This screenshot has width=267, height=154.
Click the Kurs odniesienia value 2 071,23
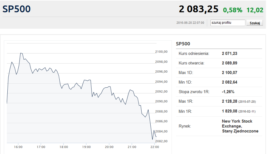coord(229,53)
